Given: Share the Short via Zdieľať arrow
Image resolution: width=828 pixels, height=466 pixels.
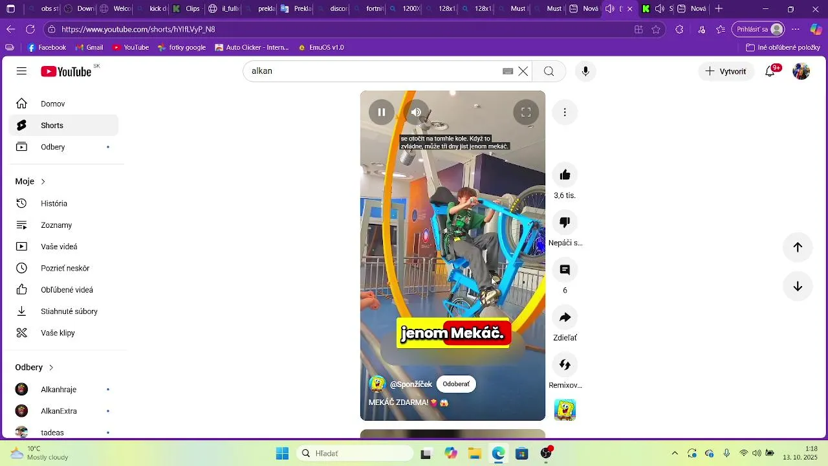Looking at the screenshot, I should coord(565,317).
